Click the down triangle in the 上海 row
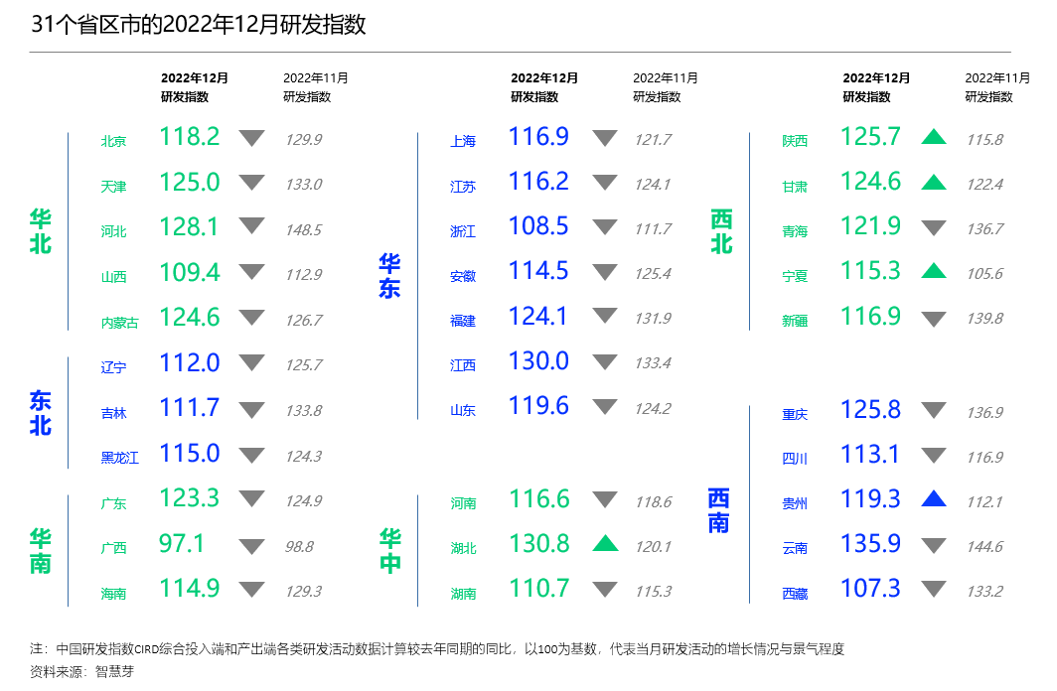The width and height of the screenshot is (1057, 691). (x=605, y=139)
